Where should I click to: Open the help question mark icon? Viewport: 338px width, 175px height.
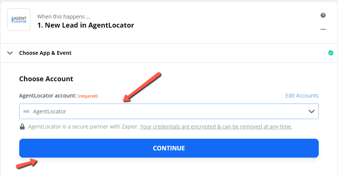point(323,15)
